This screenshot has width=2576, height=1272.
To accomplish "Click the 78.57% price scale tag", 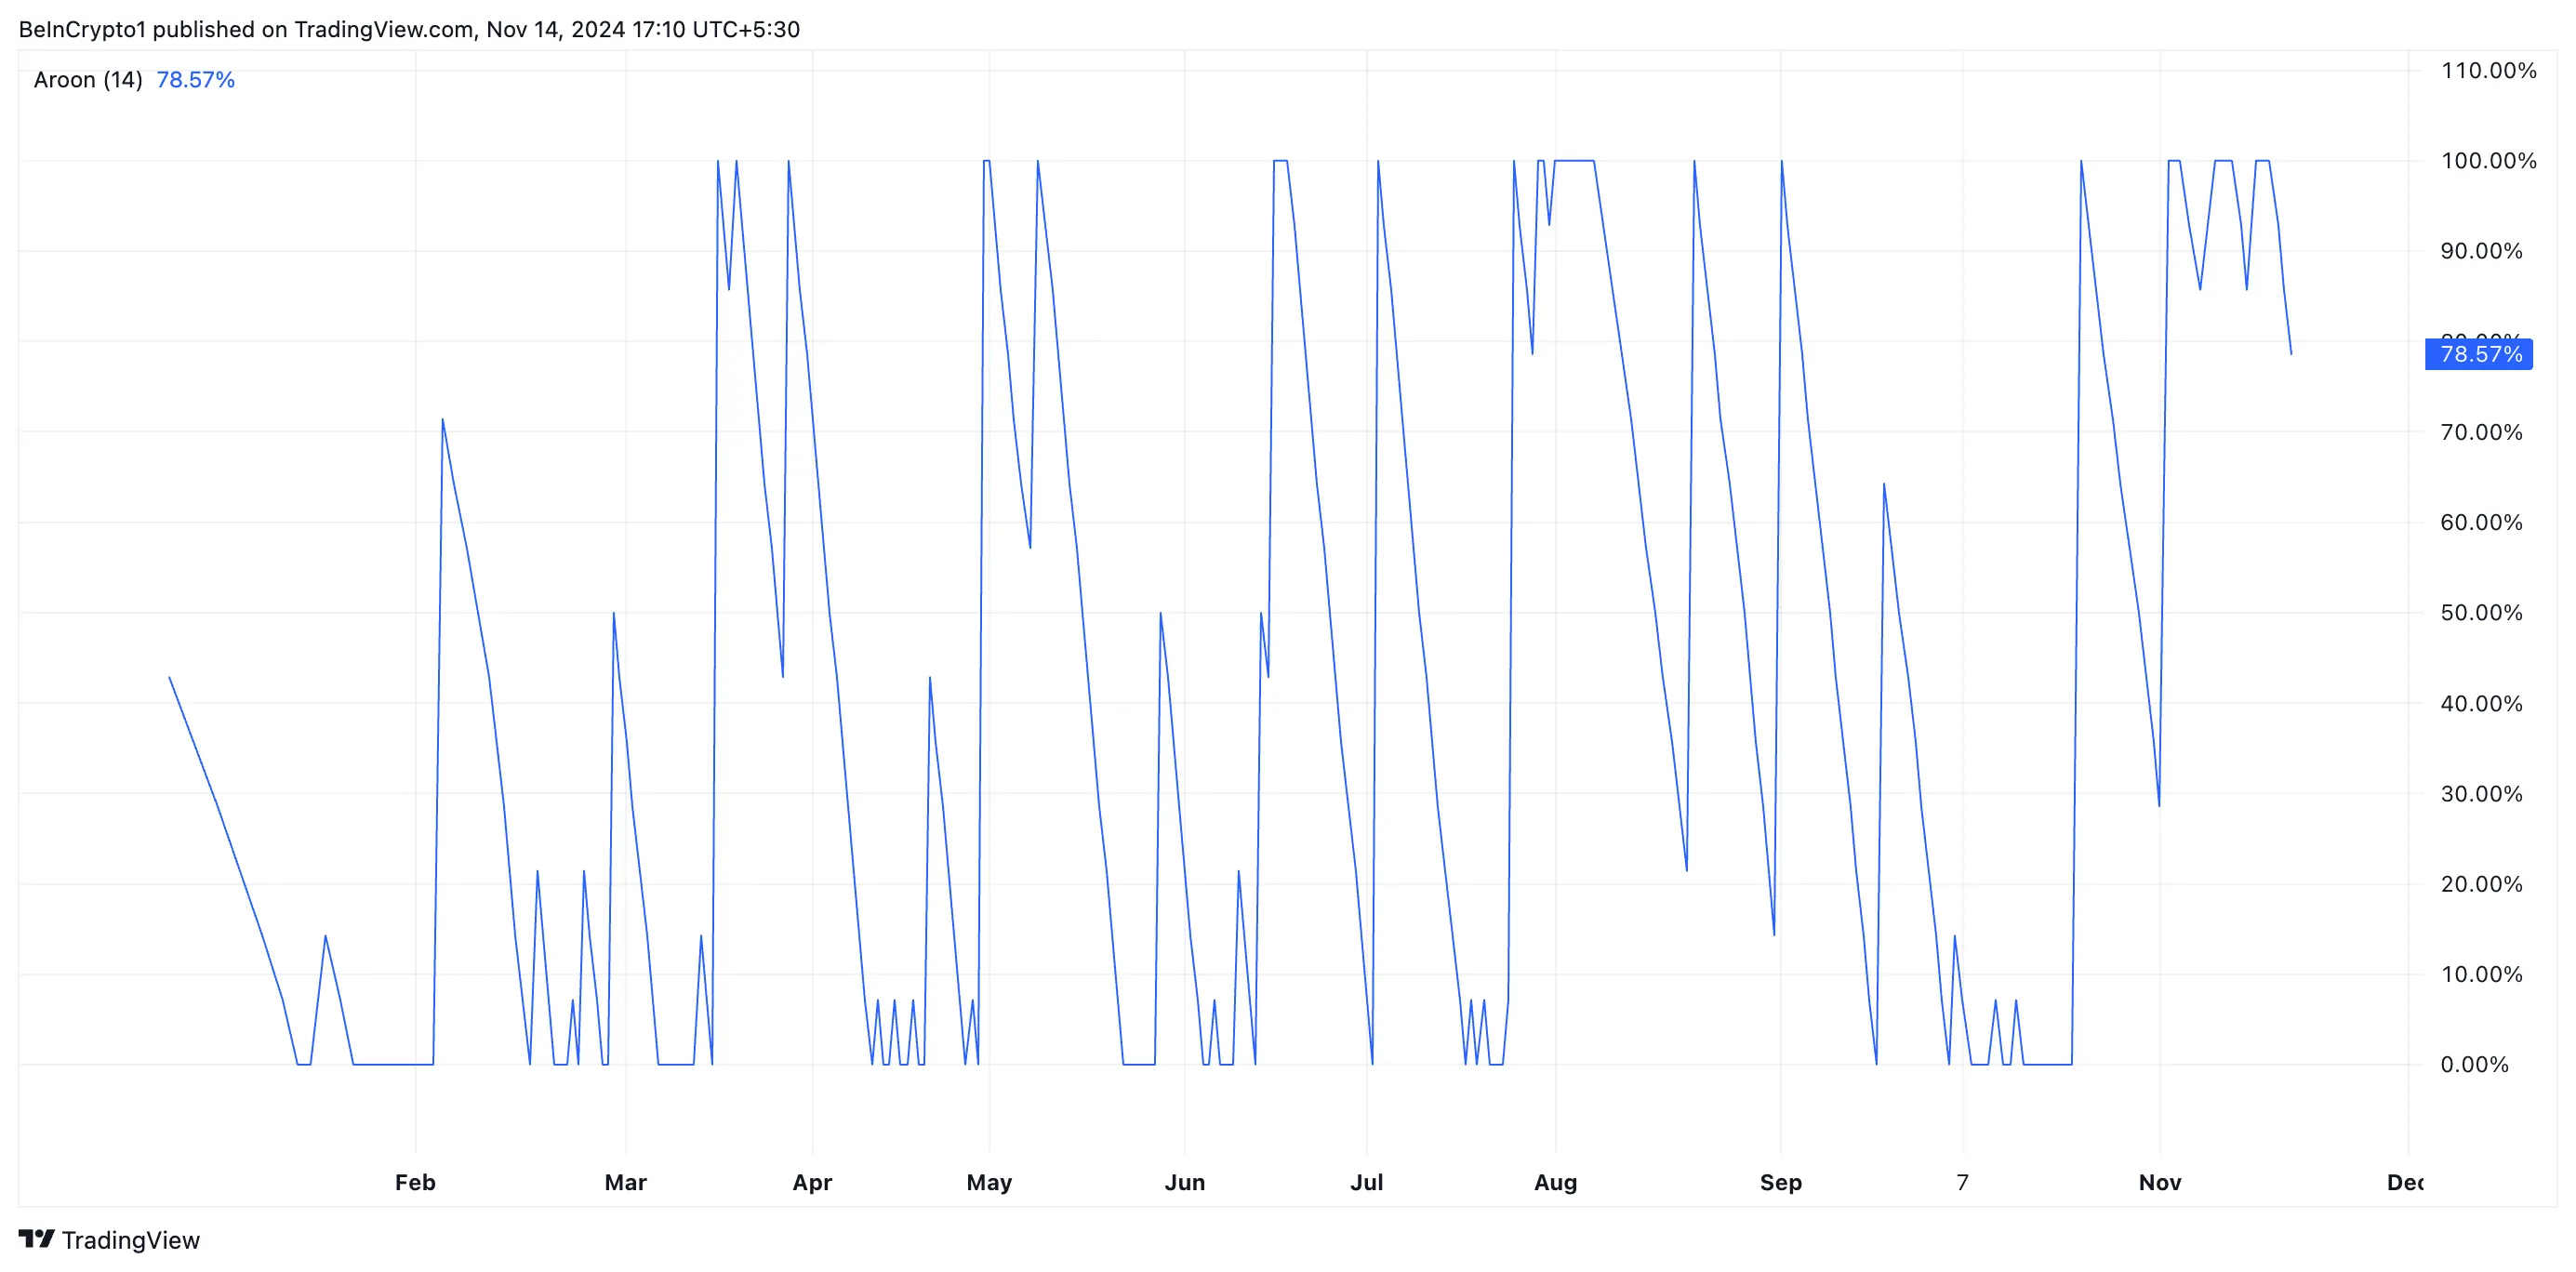I will coord(2480,354).
